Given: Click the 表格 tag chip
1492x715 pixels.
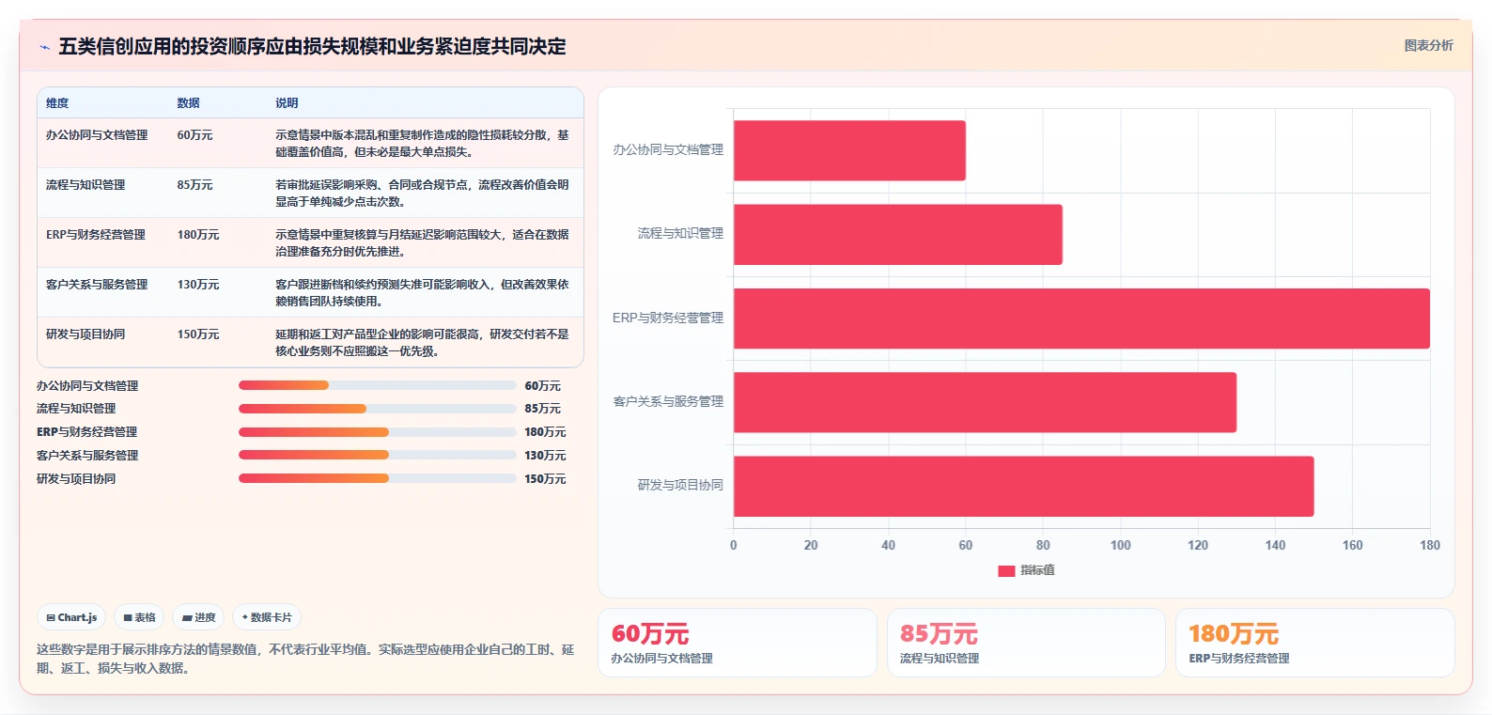Looking at the screenshot, I should click(x=139, y=617).
